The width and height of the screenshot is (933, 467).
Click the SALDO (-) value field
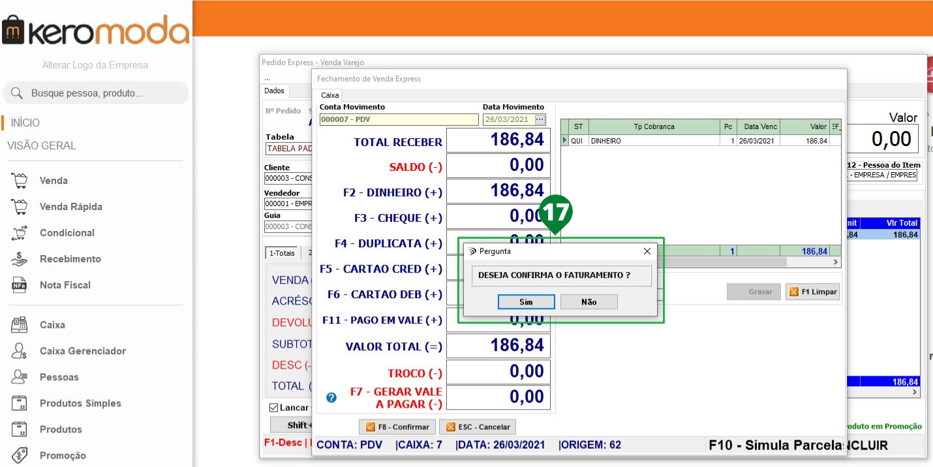(498, 165)
